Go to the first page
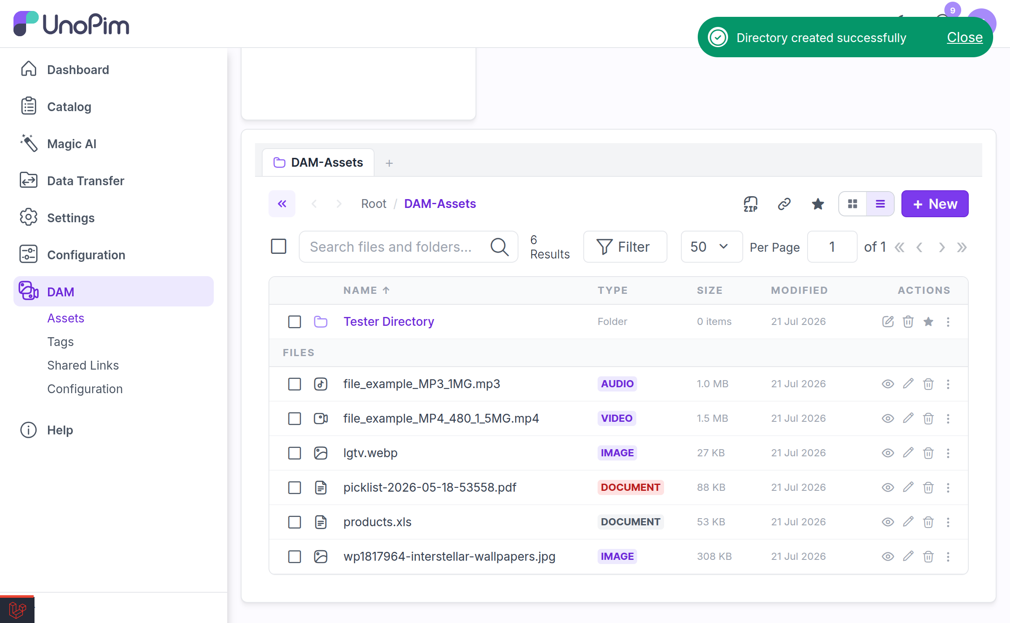 click(899, 247)
